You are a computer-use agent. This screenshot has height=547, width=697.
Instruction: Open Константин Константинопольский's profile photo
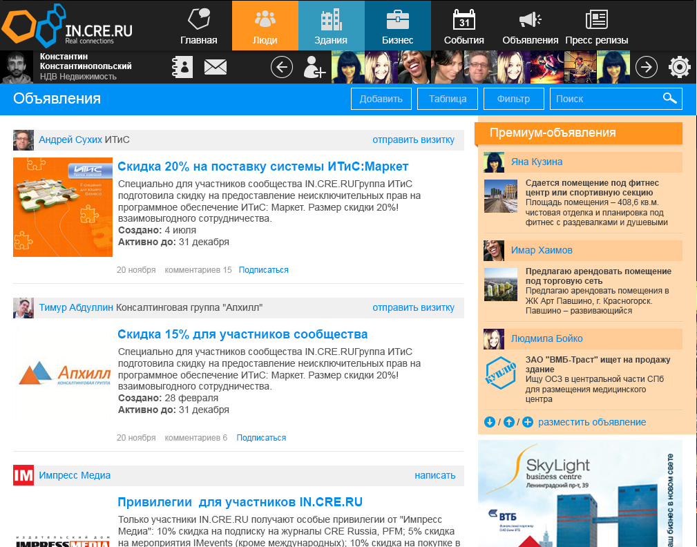[x=17, y=67]
